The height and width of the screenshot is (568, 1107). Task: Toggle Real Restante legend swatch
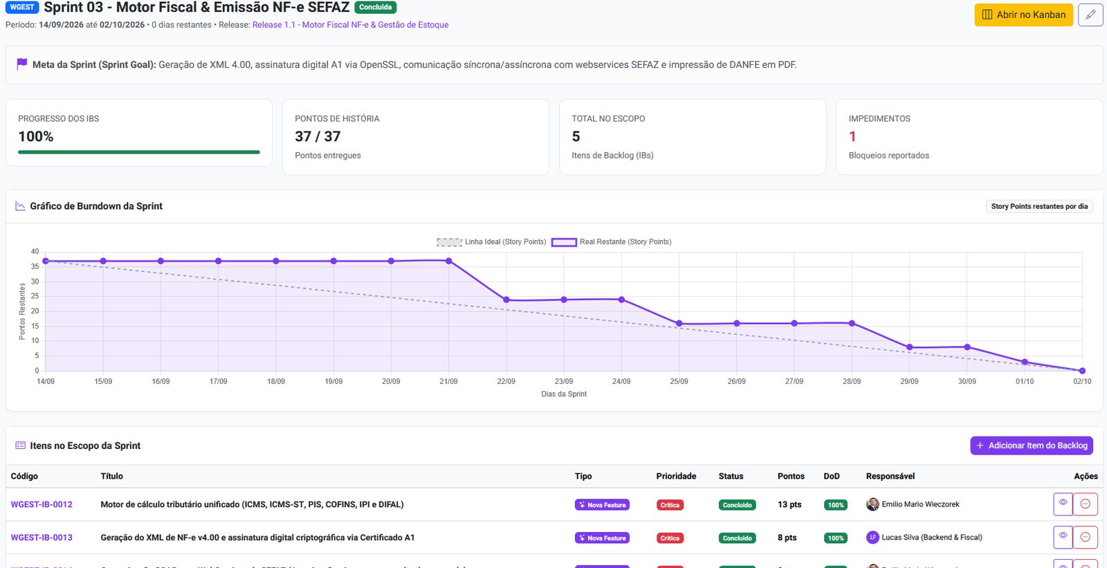pos(564,242)
